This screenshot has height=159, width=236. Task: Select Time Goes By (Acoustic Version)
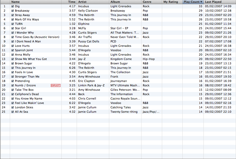click(37, 37)
